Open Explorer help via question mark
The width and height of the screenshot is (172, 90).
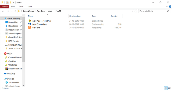coord(170,6)
